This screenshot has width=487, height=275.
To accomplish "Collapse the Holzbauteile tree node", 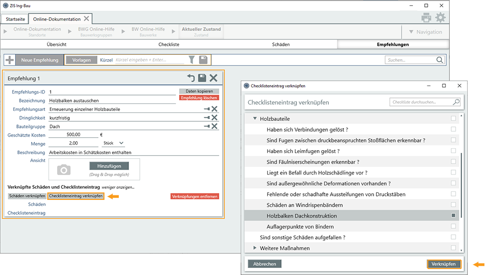I will [255, 119].
